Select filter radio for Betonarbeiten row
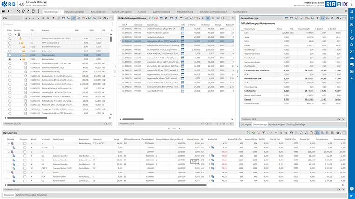Viewport: 355px width, 199px height. (10, 59)
